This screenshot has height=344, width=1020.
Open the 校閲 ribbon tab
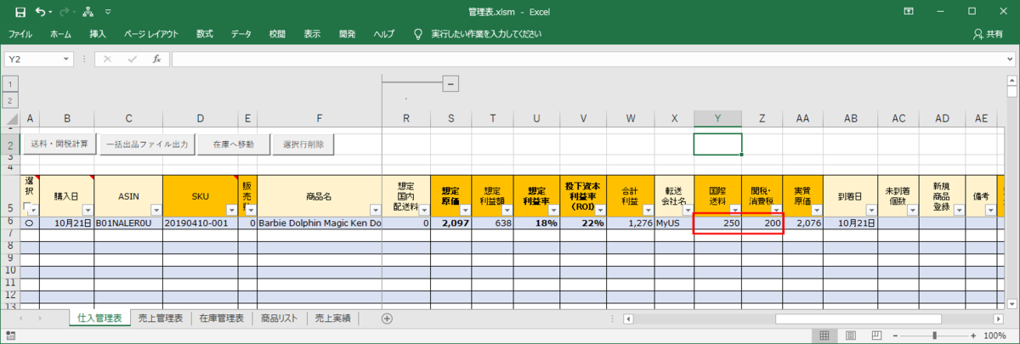[x=277, y=34]
